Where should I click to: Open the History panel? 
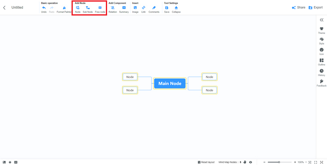pos(322,73)
